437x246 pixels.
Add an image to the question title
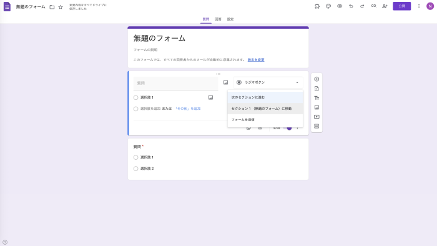225,82
